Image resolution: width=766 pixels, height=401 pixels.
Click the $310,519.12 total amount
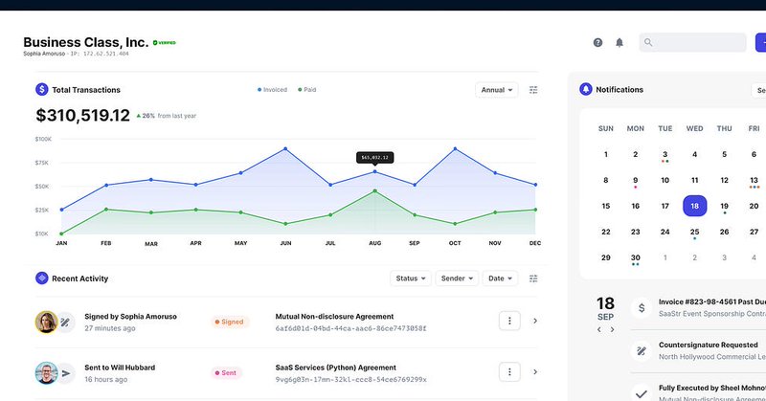82,116
